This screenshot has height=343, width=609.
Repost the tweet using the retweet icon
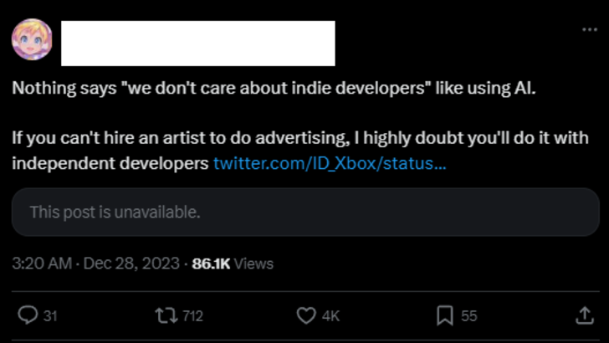[165, 315]
